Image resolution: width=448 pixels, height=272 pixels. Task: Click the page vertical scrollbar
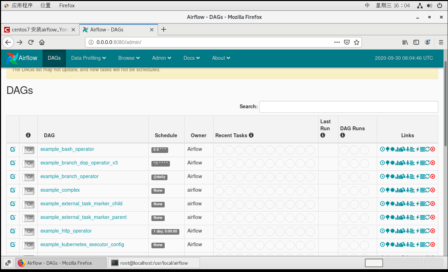(446, 104)
